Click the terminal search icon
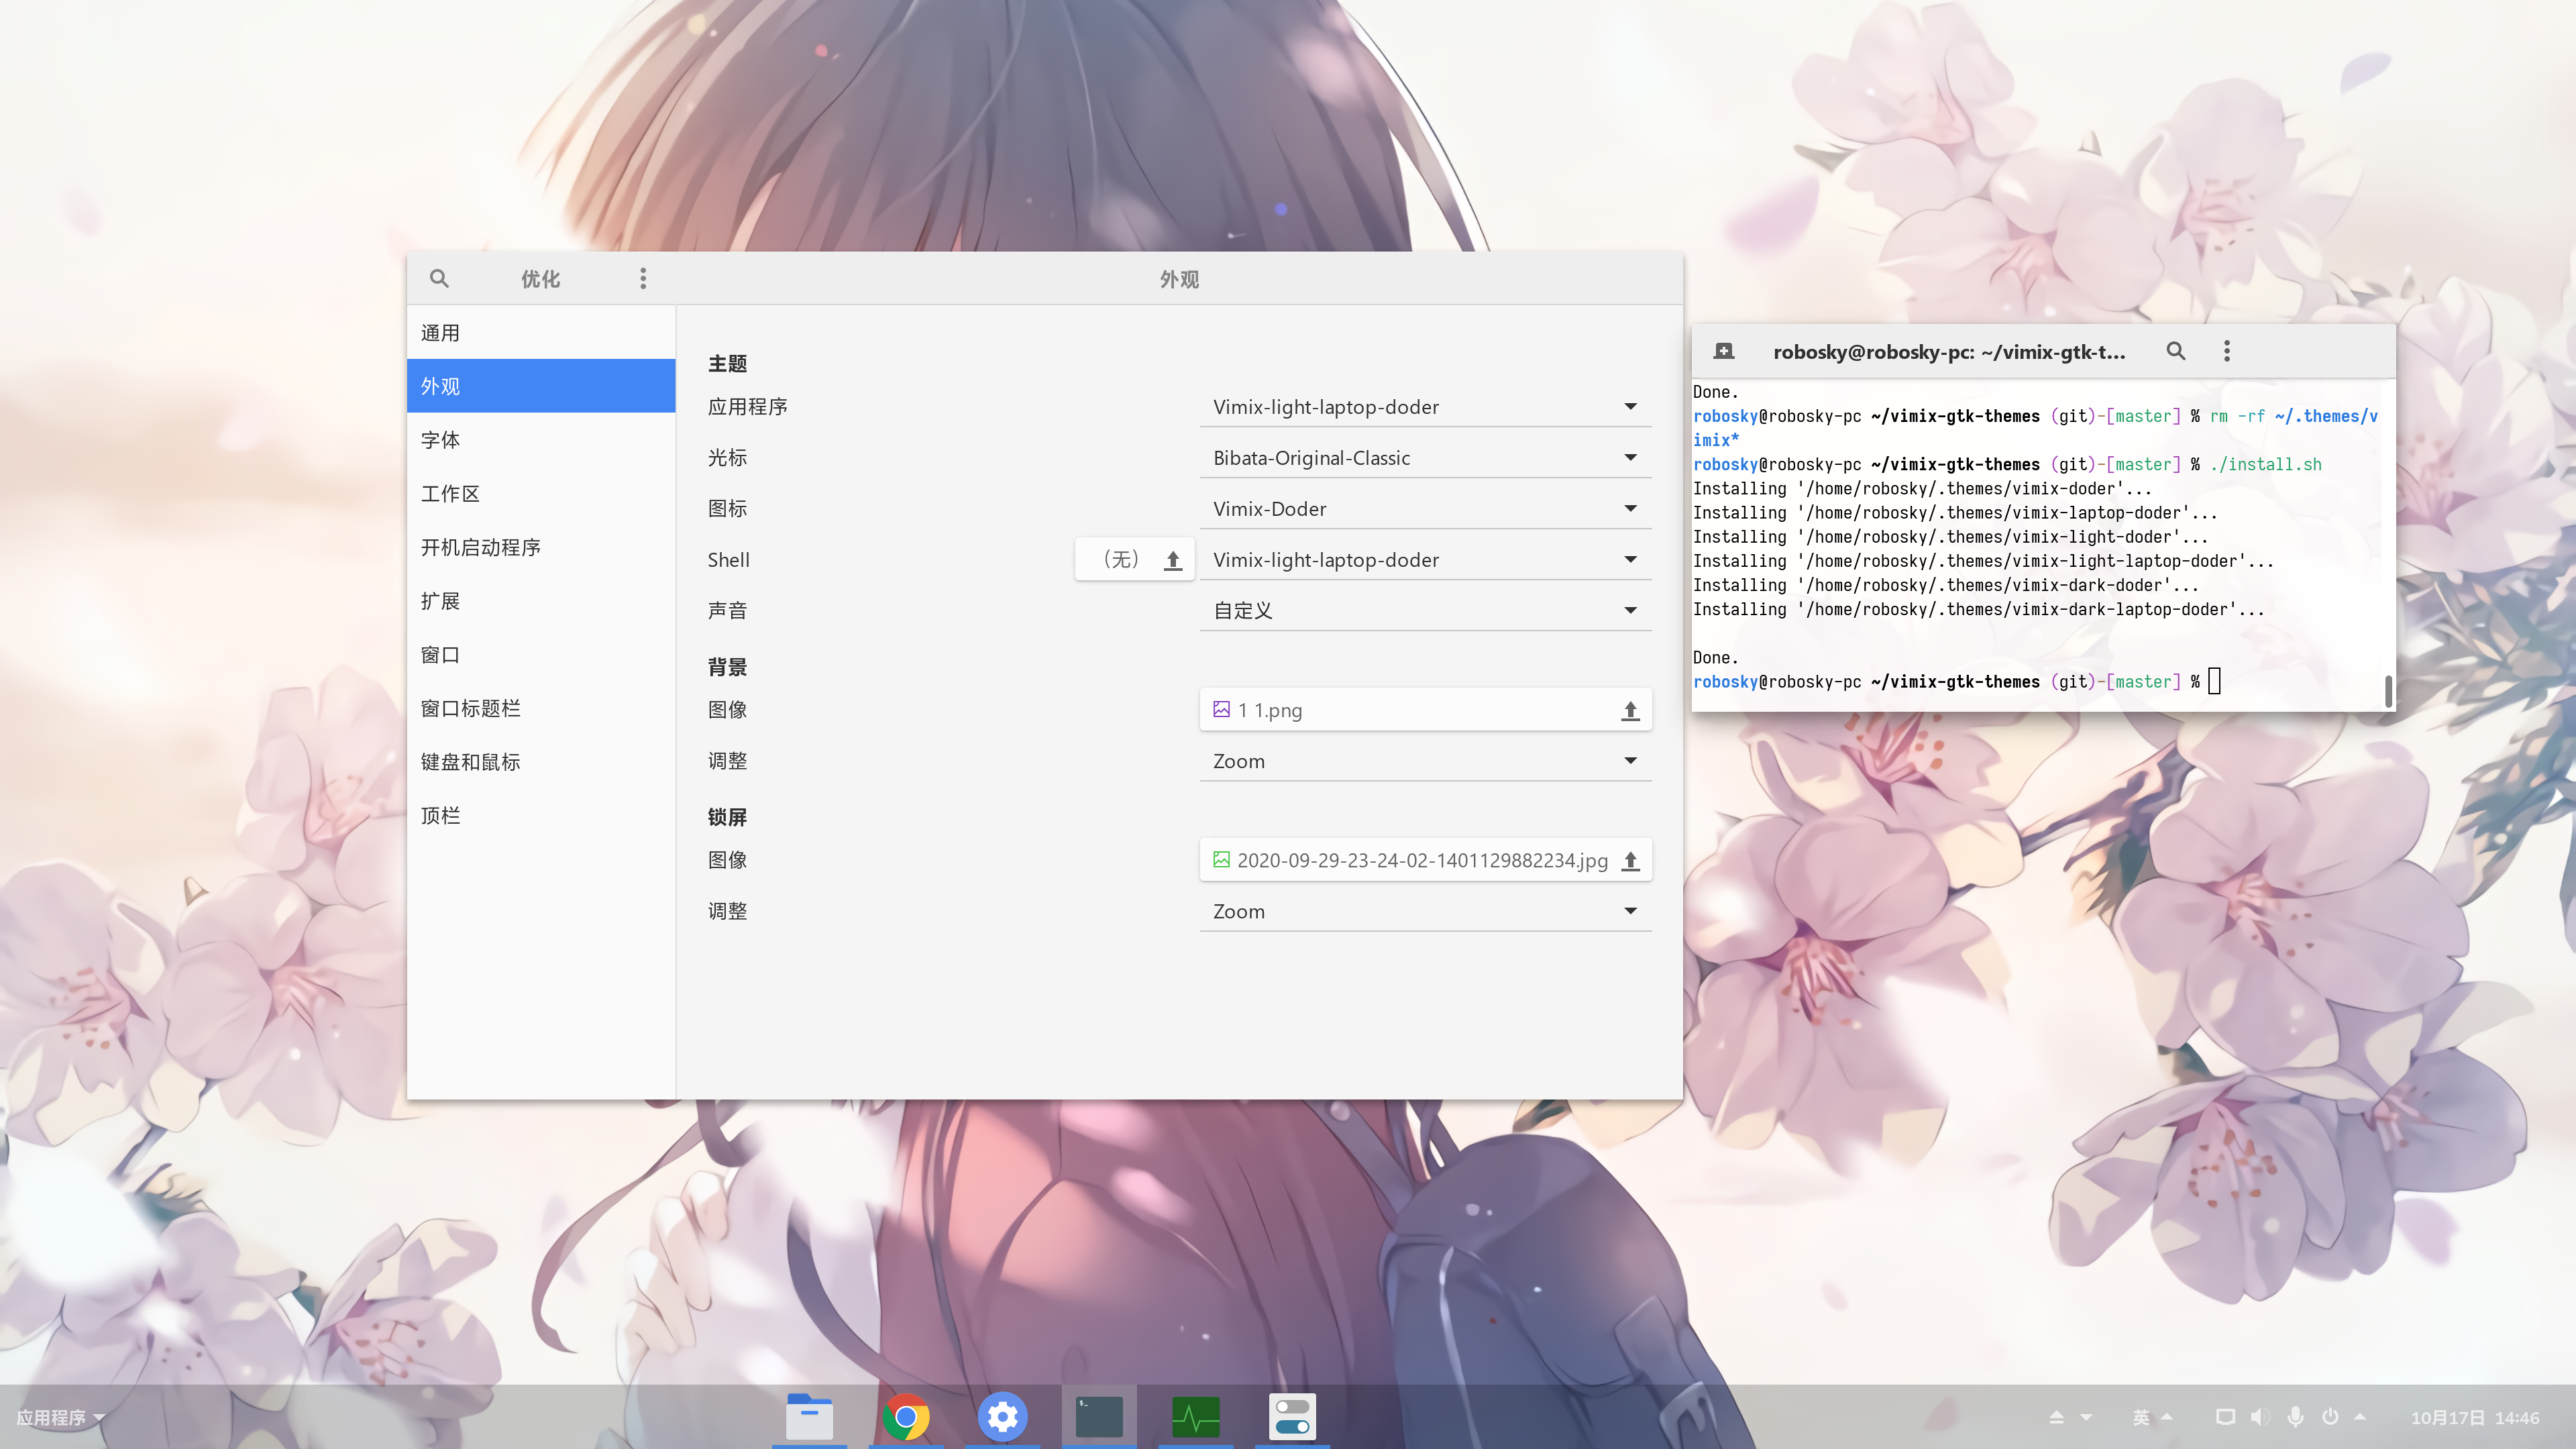 click(x=2175, y=351)
